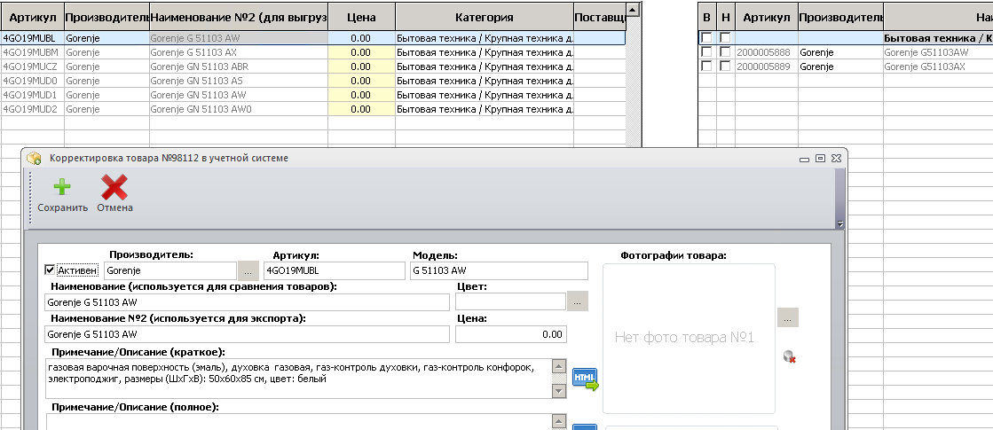
Task: Click price cell of Gorenje GN 51103 AW
Action: 361,95
